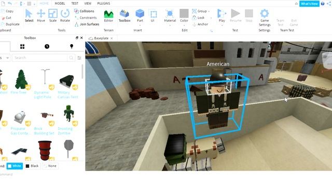Open the TEST ribbon tab
This screenshot has width=332, height=187.
[75, 4]
